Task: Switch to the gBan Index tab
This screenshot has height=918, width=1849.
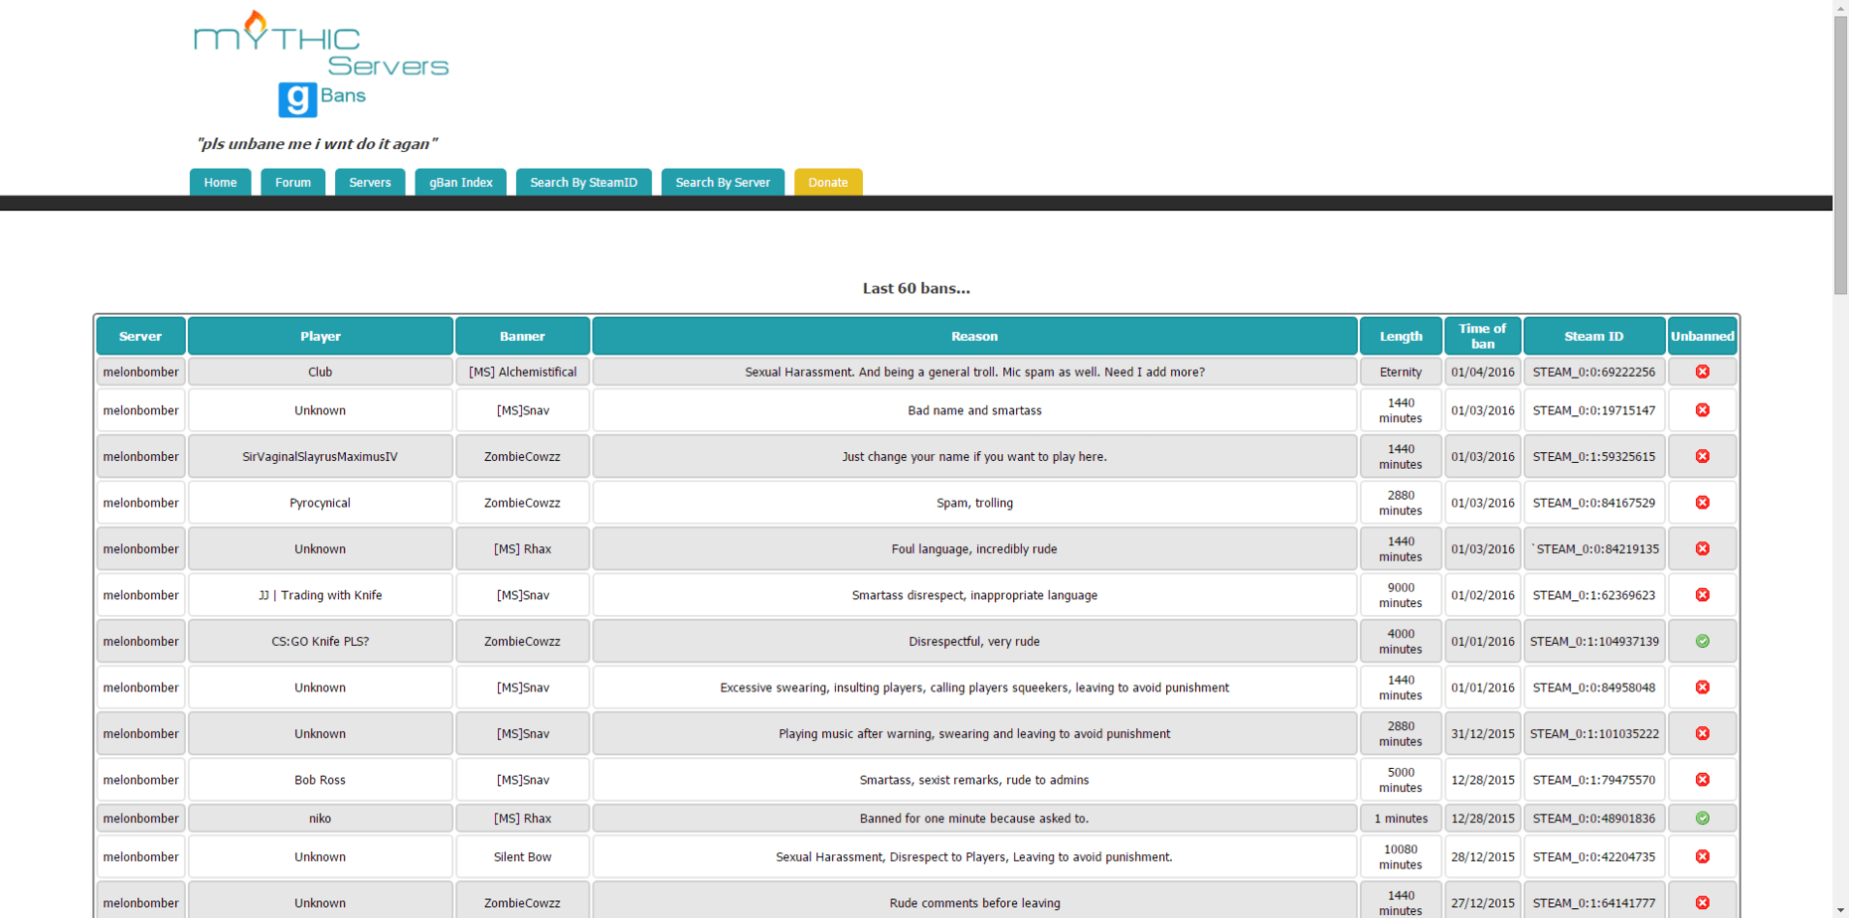Action: [461, 182]
